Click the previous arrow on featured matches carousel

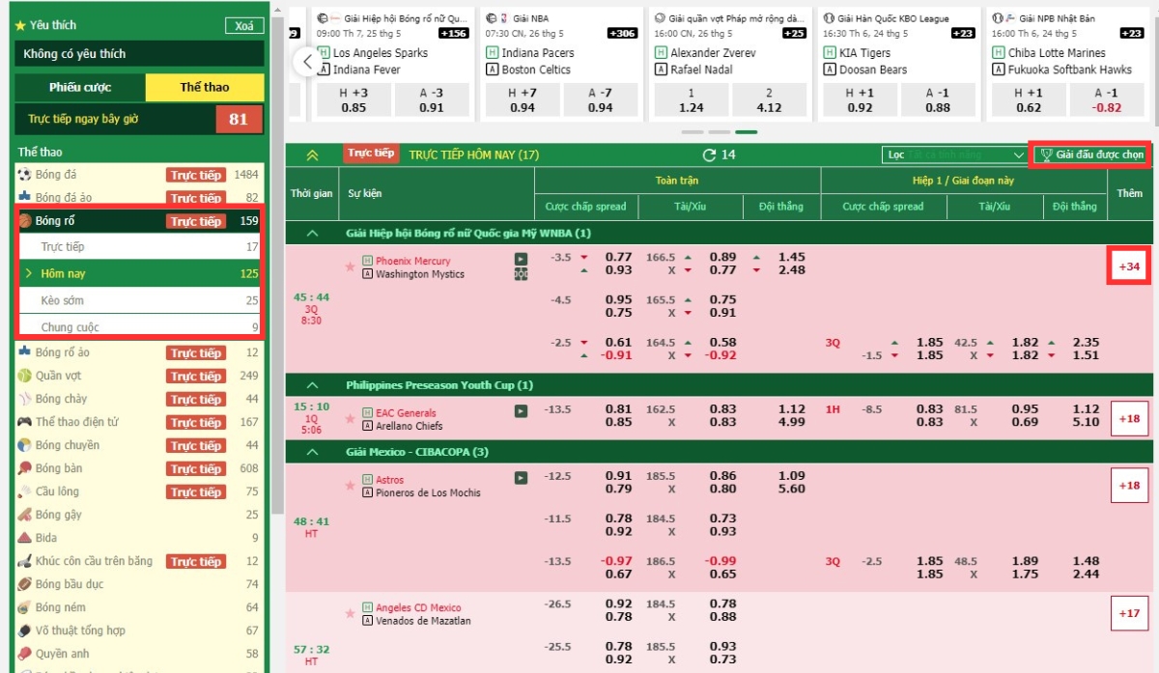307,62
